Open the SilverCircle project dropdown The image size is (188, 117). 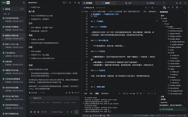(x=34, y=3)
